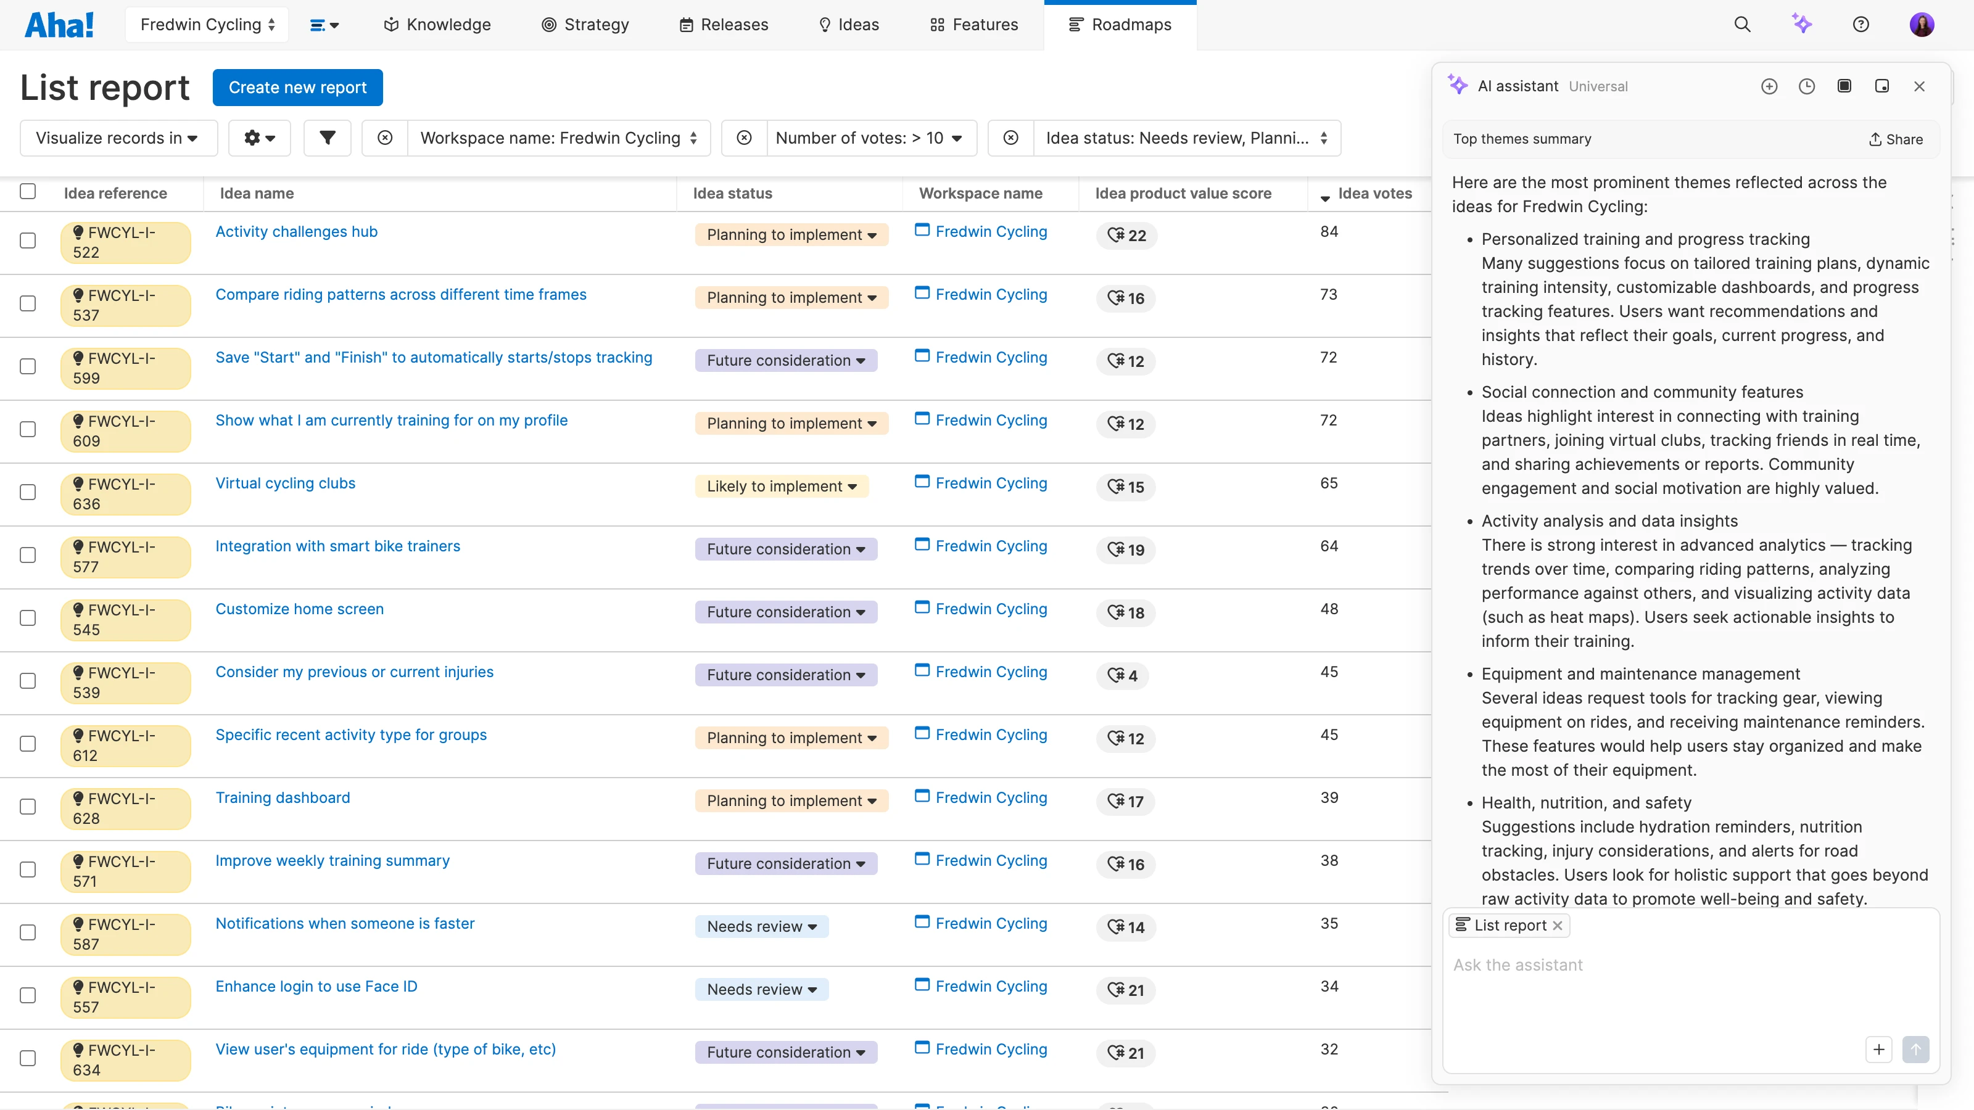
Task: Click the new conversation plus icon in AI assistant
Action: tap(1769, 86)
